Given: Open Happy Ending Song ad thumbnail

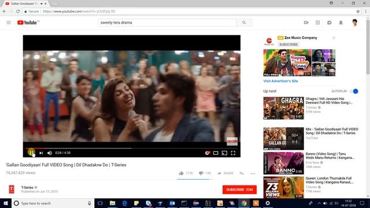Looking at the screenshot, I should 287,62.
